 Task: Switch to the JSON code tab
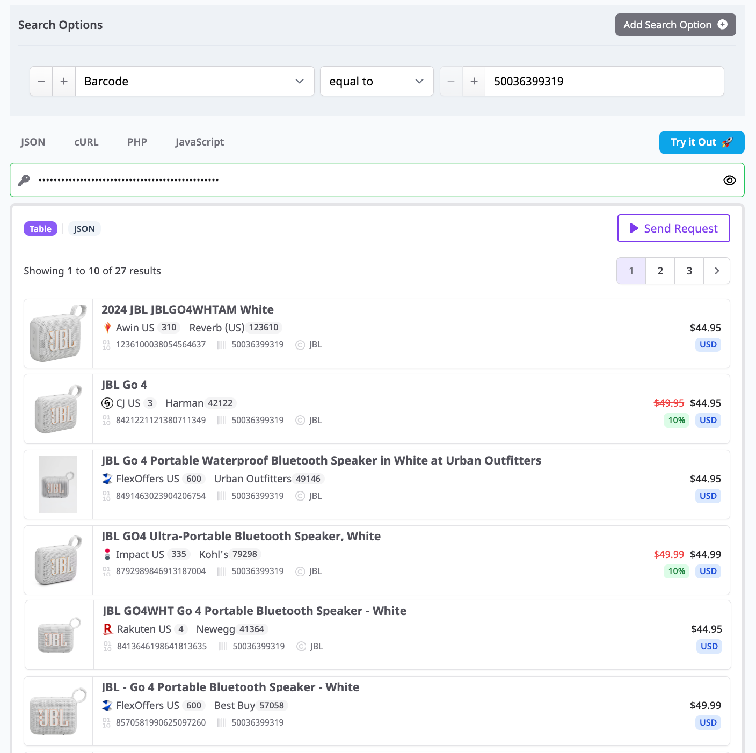(33, 142)
